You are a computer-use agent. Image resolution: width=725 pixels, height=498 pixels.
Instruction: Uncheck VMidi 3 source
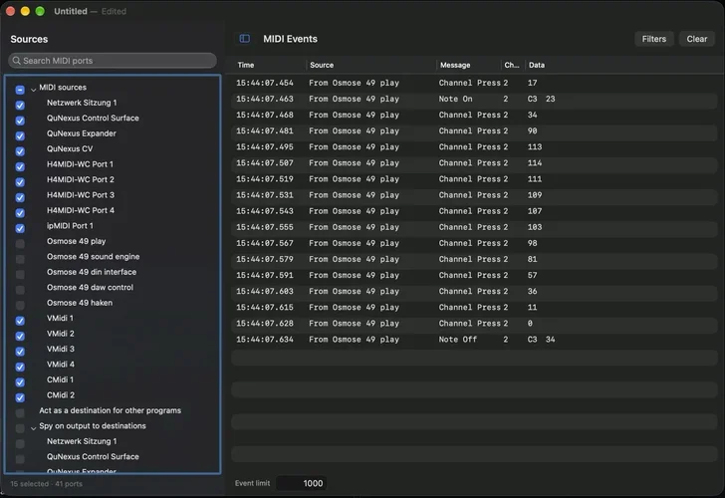pyautogui.click(x=20, y=352)
